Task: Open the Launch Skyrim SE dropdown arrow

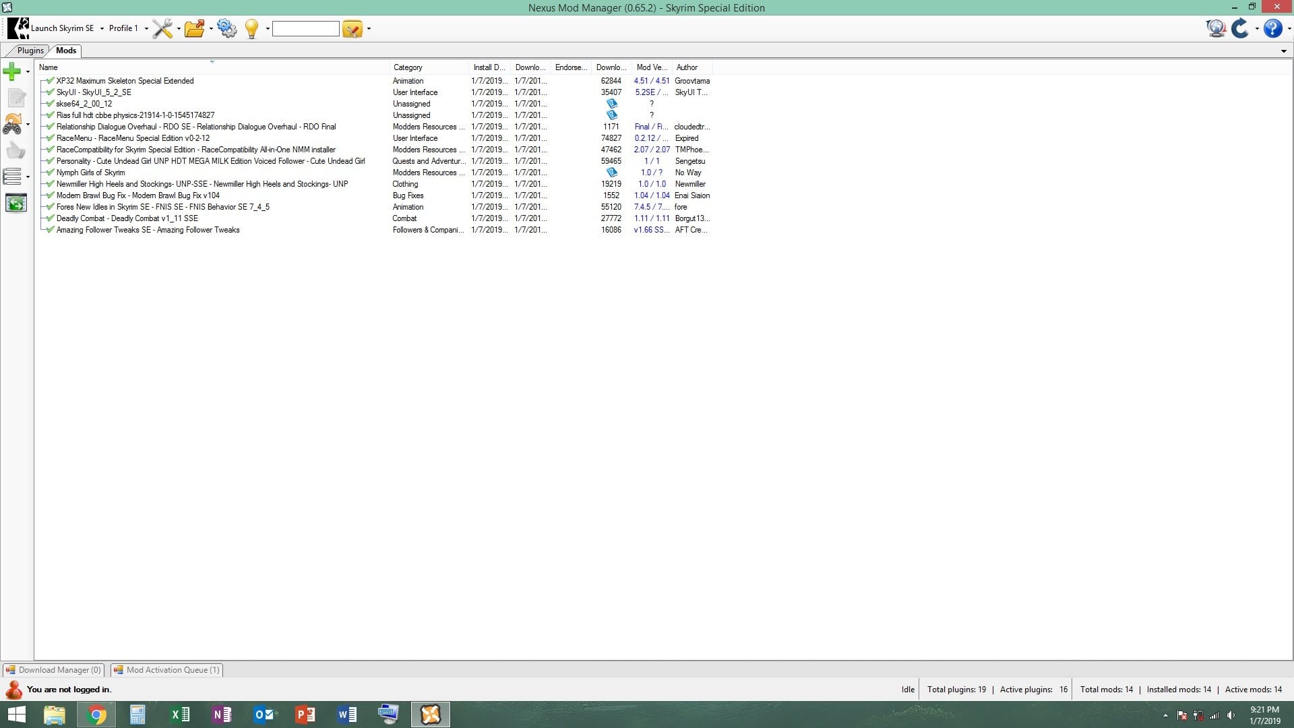Action: [x=102, y=28]
